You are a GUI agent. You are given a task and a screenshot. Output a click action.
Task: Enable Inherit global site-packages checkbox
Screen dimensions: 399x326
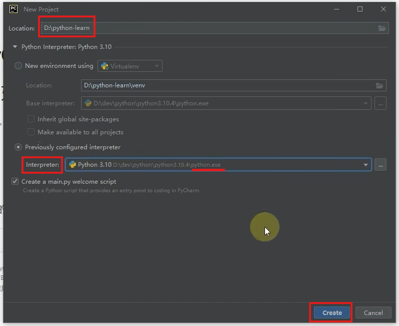[31, 119]
